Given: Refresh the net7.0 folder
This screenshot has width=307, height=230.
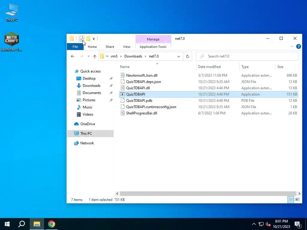Looking at the screenshot, I should coord(188,57).
